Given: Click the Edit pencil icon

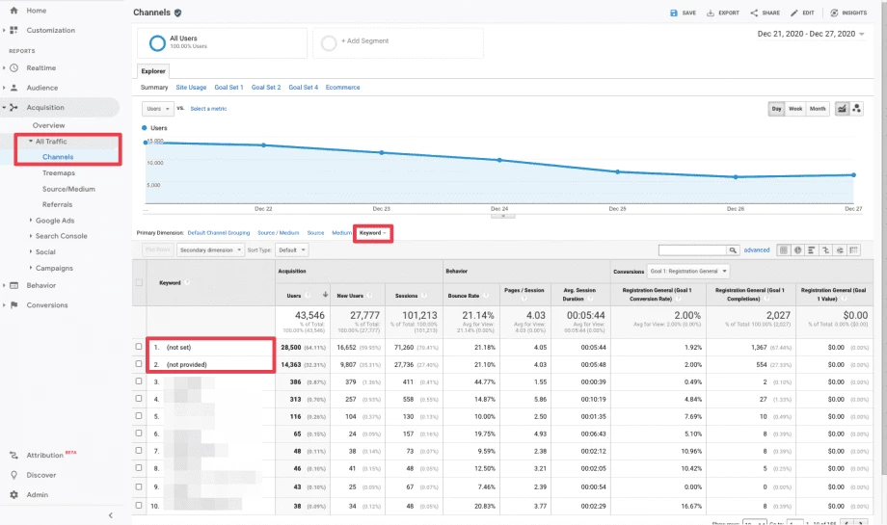Looking at the screenshot, I should [x=794, y=13].
